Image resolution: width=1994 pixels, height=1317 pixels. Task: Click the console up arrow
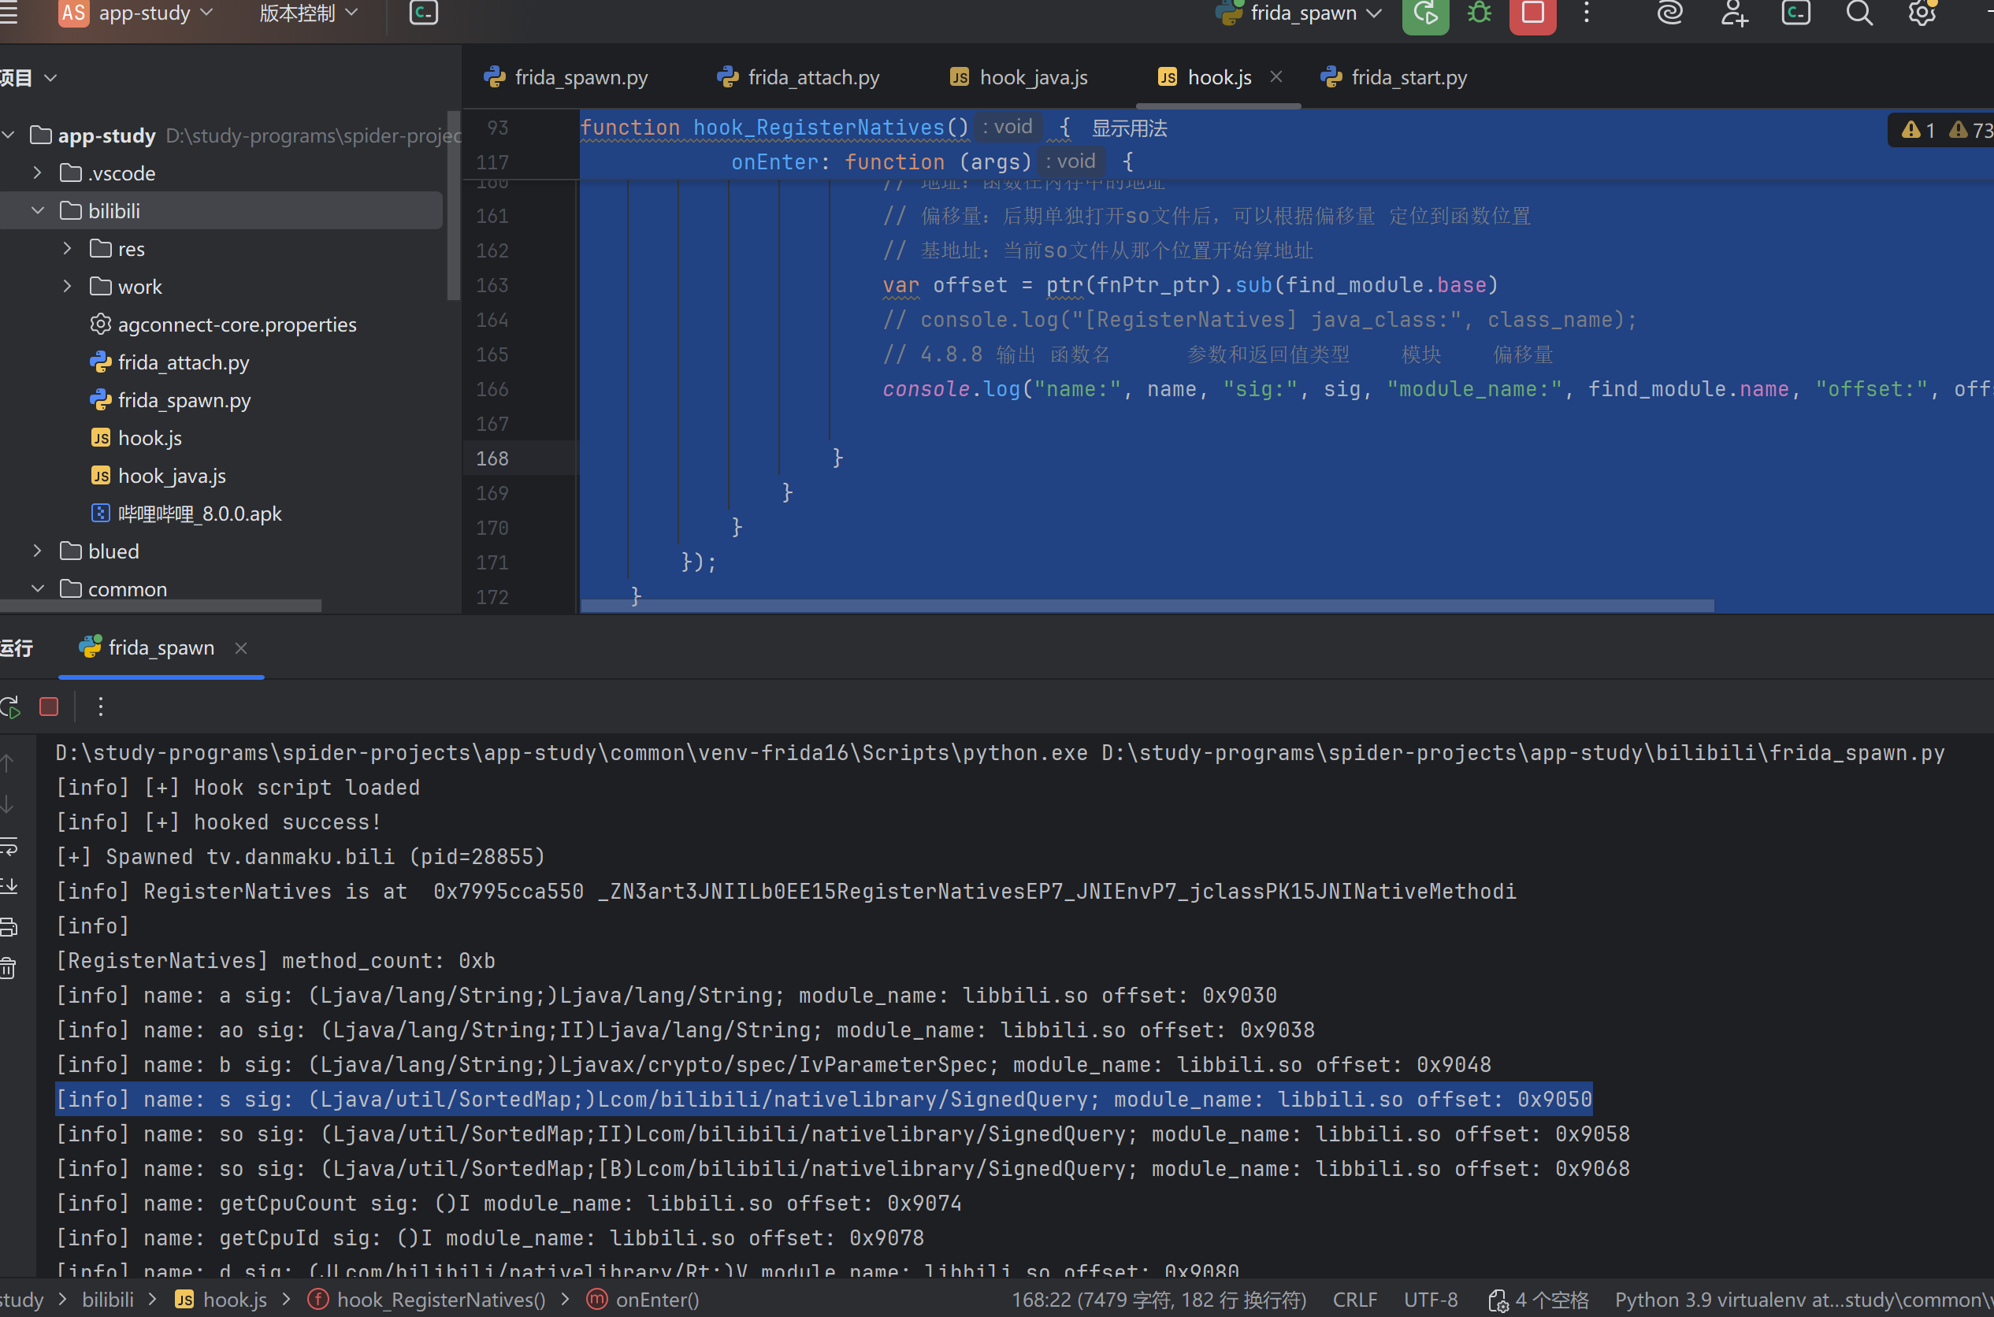pyautogui.click(x=8, y=763)
